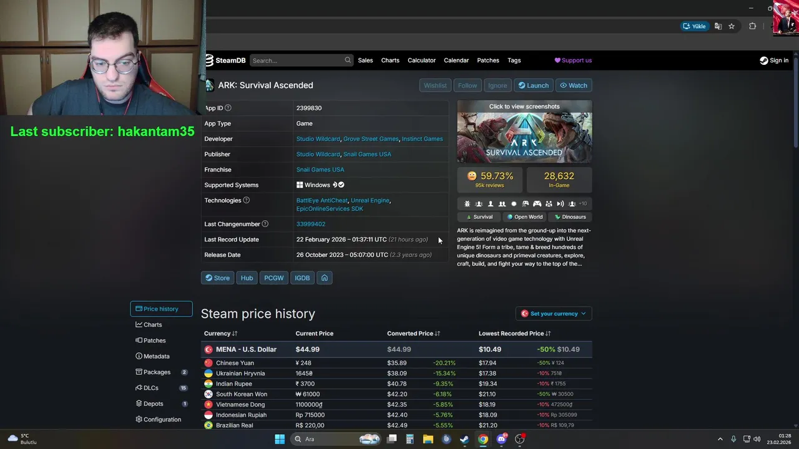Click the ARK screenshots thumbnail

pos(524,132)
